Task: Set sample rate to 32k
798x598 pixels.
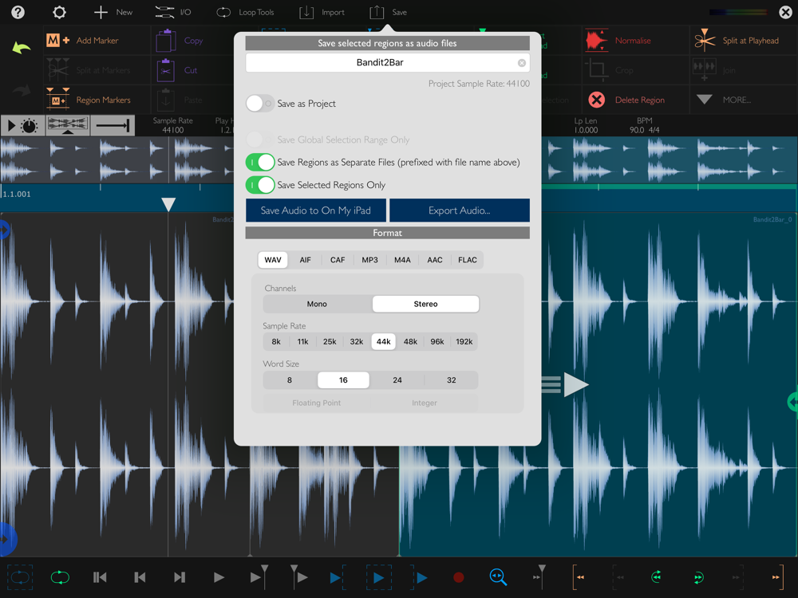Action: (x=357, y=342)
